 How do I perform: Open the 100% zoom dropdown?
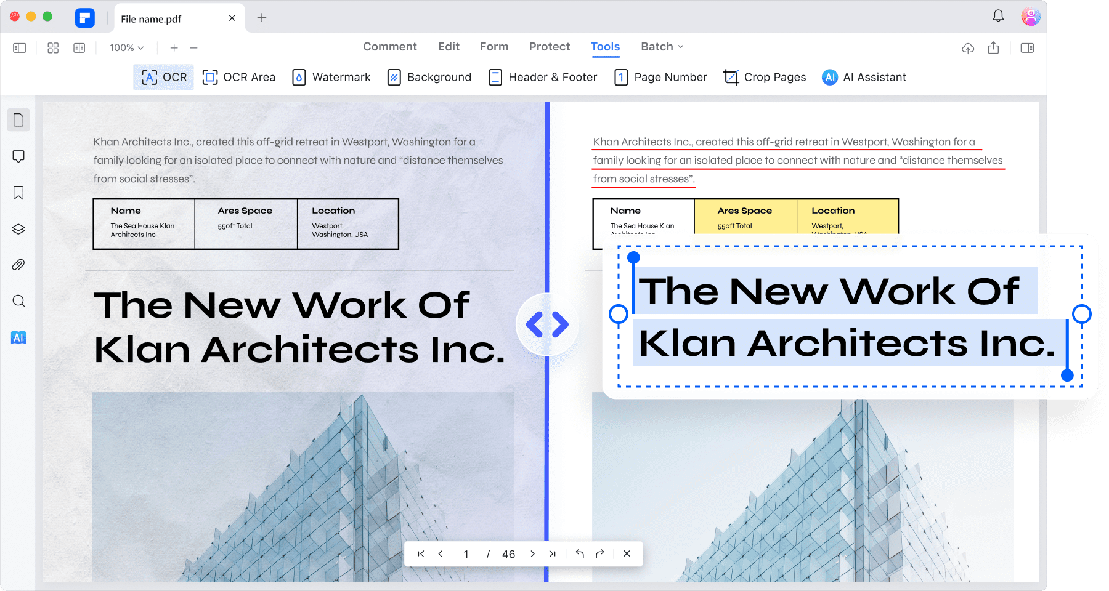tap(127, 48)
